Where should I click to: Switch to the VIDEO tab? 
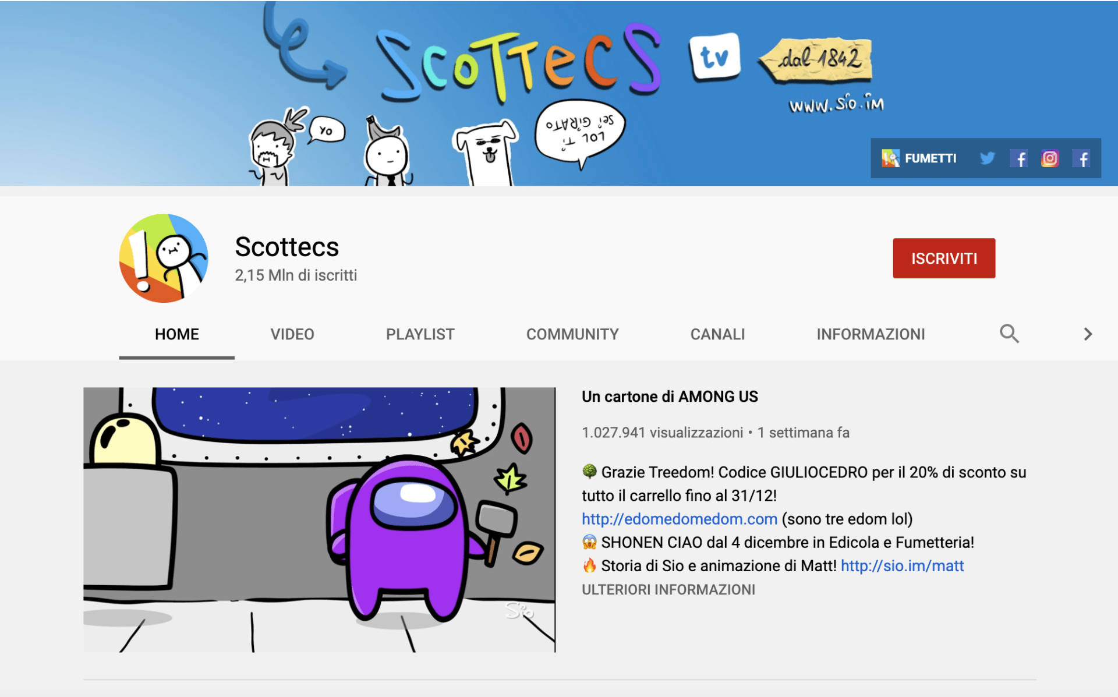[292, 334]
